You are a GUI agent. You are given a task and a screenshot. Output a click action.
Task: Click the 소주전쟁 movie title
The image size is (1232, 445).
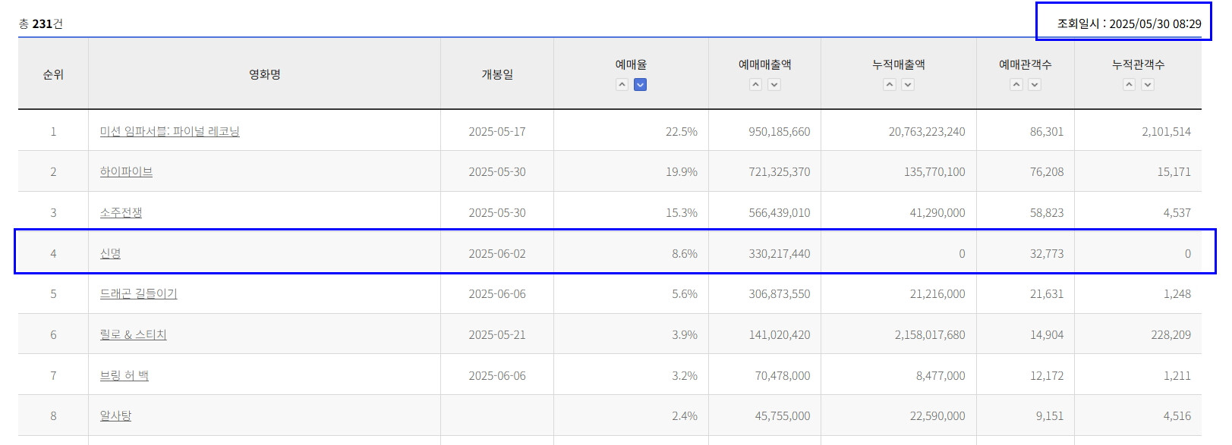[x=121, y=213]
